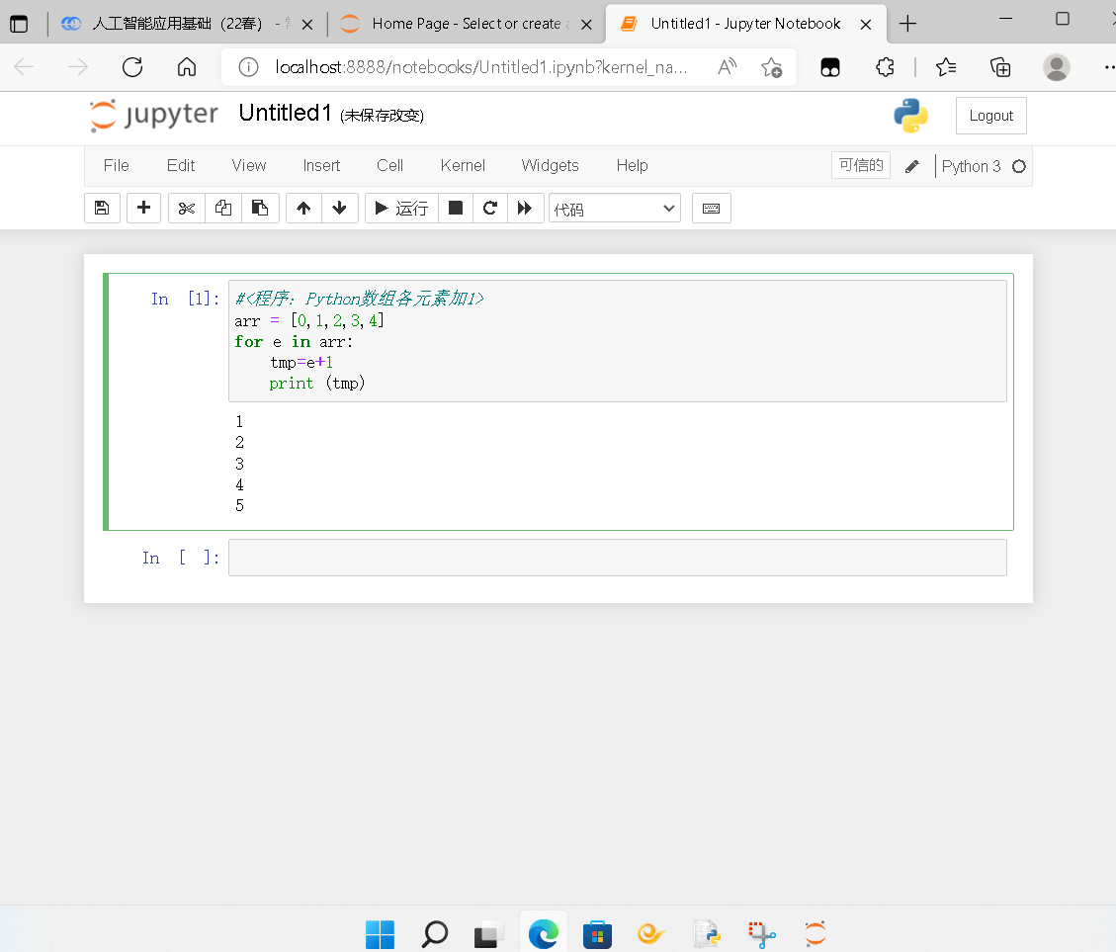Open the command palette keyboard icon
1116x952 pixels.
(711, 208)
